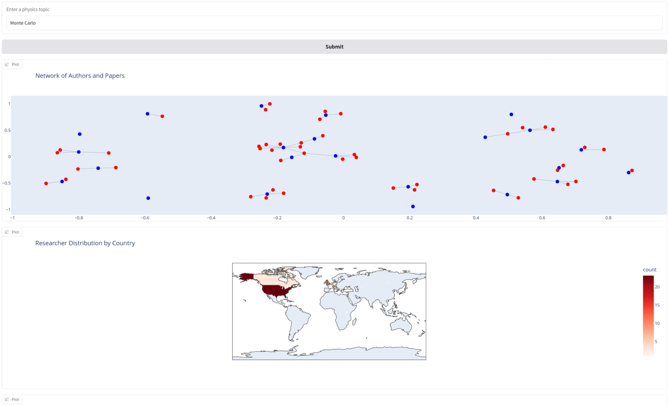The height and width of the screenshot is (405, 668).
Task: Click the Network of Authors and Papers title
Action: click(x=80, y=76)
